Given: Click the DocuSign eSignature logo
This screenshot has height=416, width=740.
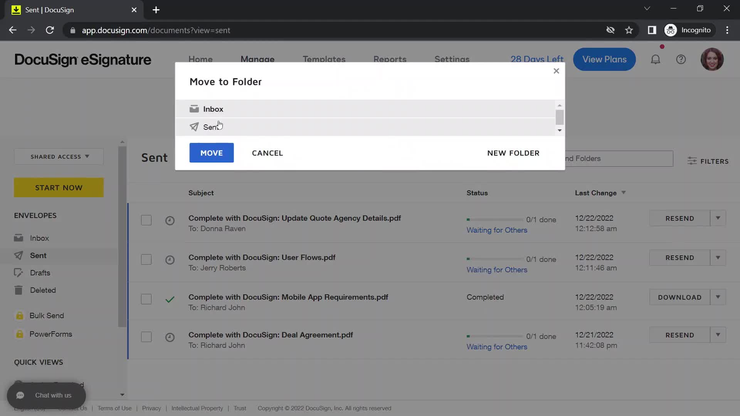Looking at the screenshot, I should pyautogui.click(x=82, y=60).
